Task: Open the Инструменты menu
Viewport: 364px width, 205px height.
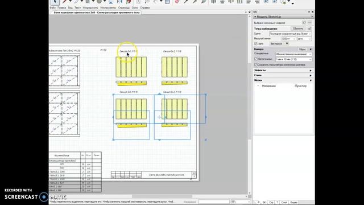Action: pyautogui.click(x=108, y=7)
